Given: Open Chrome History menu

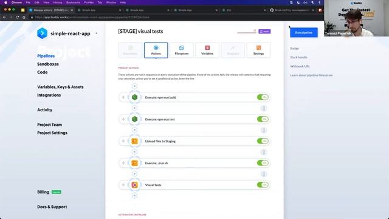Looking at the screenshot, I should click(58, 2).
